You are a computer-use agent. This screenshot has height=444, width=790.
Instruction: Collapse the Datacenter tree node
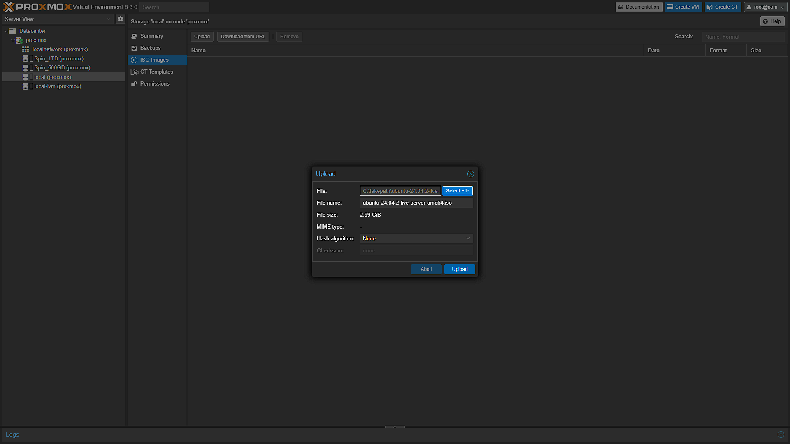click(6, 31)
